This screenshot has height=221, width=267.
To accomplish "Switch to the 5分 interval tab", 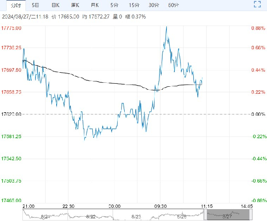I will [x=114, y=5].
